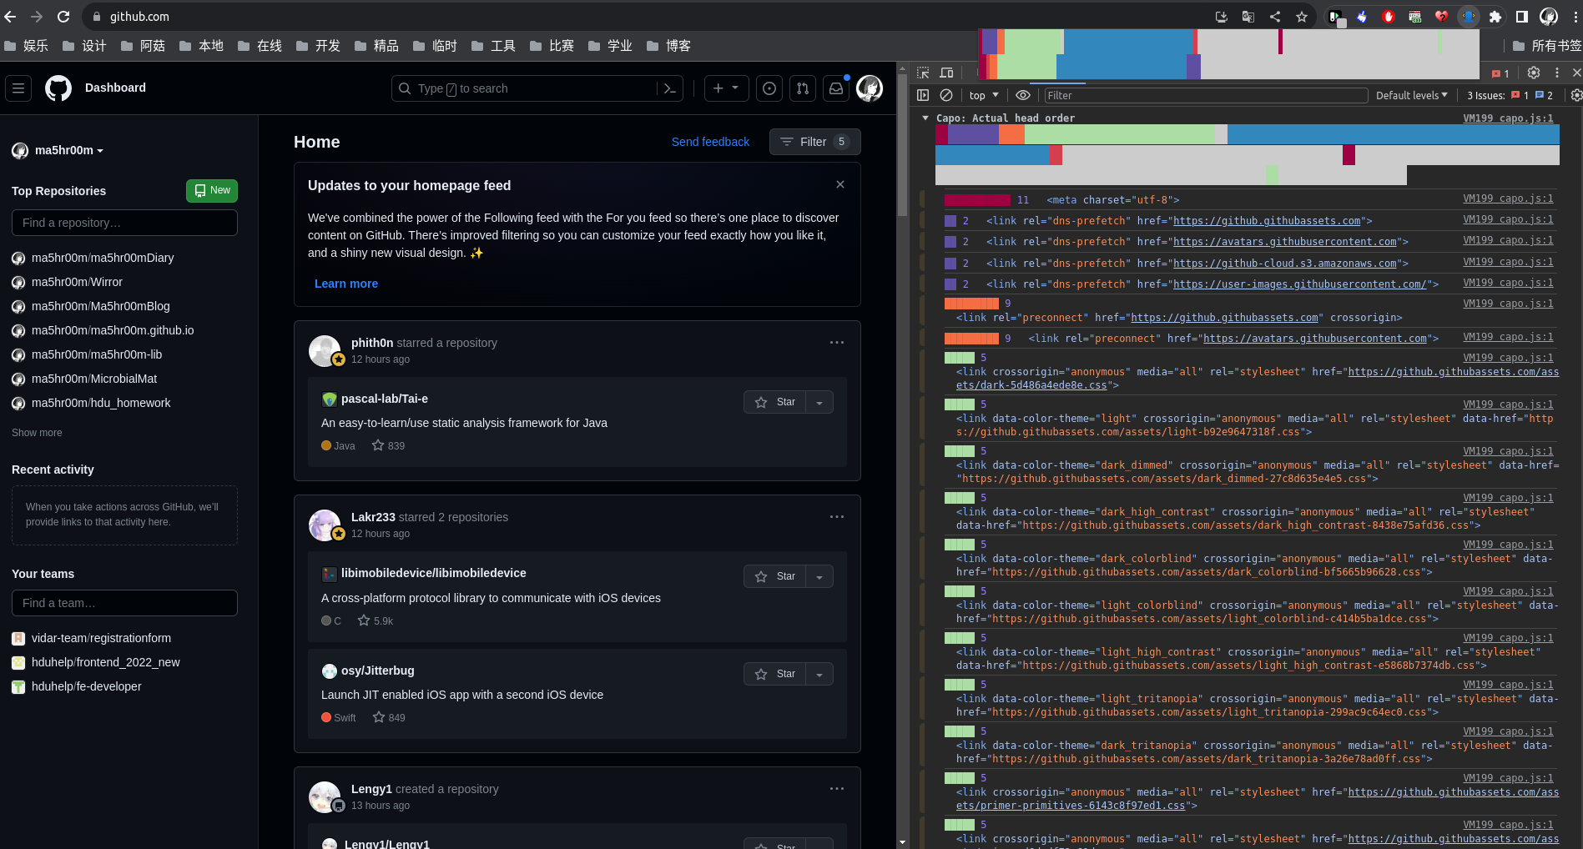Screen dimensions: 1583x849
Task: Open the 学业 bookmarks folder
Action: (x=611, y=46)
